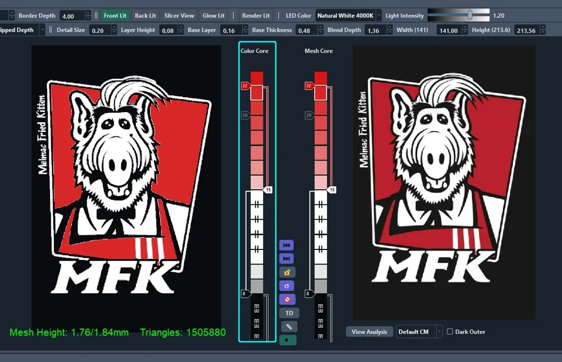Select black marker 8 on Color Core
Screen dimensions: 562x362
[245, 294]
